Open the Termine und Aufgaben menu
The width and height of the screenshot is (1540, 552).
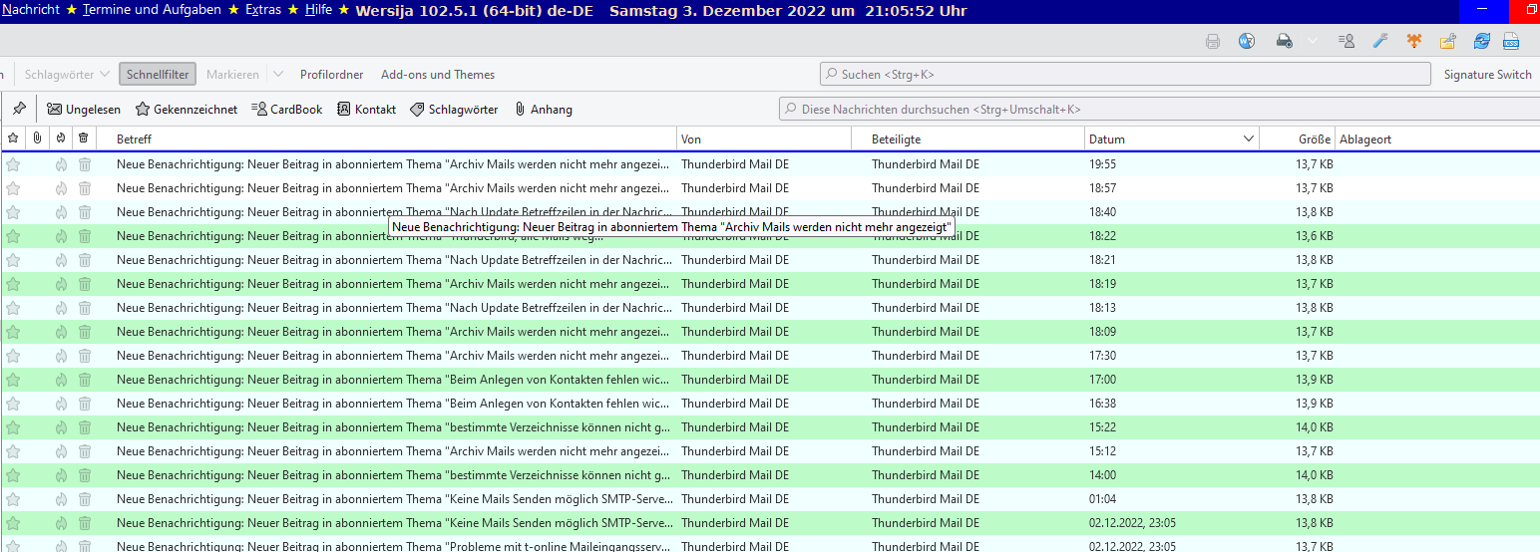(x=152, y=10)
